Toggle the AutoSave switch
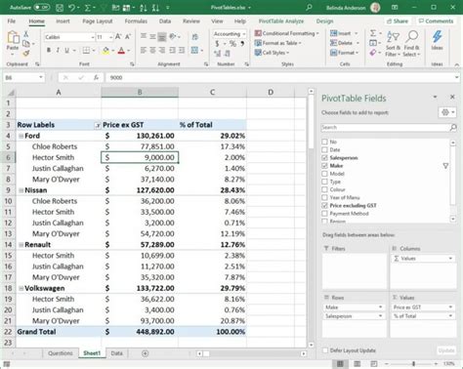This screenshot has width=463, height=369. point(42,7)
